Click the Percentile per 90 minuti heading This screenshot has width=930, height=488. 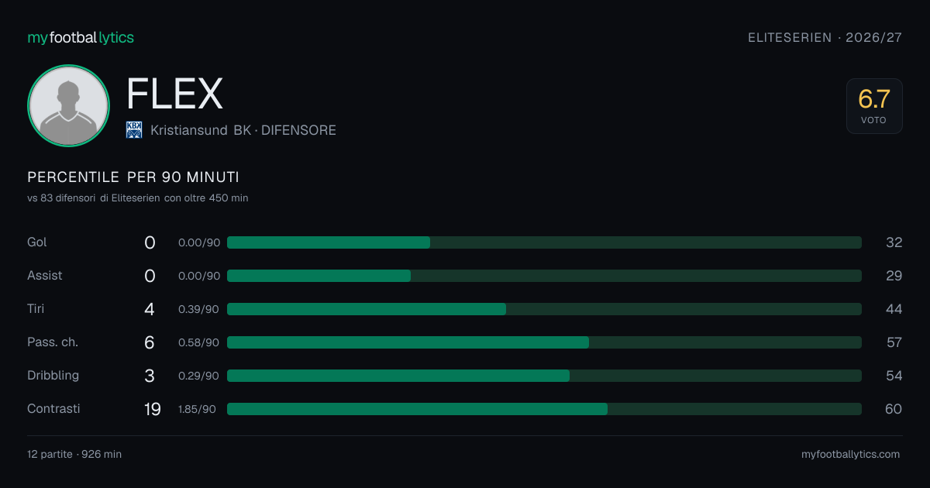(x=133, y=177)
